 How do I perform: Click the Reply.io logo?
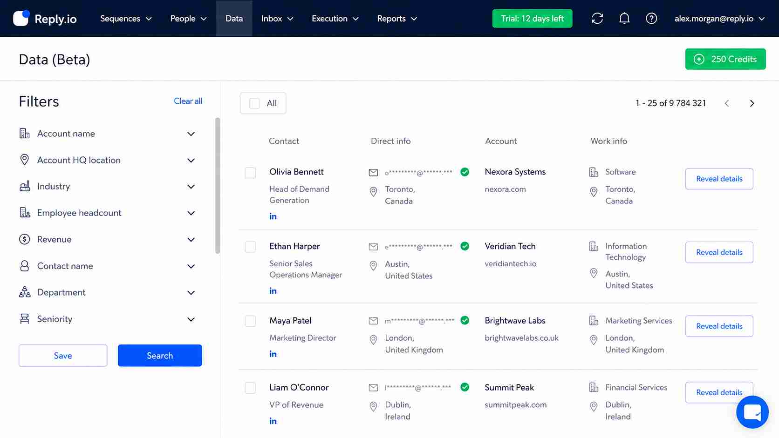[45, 19]
